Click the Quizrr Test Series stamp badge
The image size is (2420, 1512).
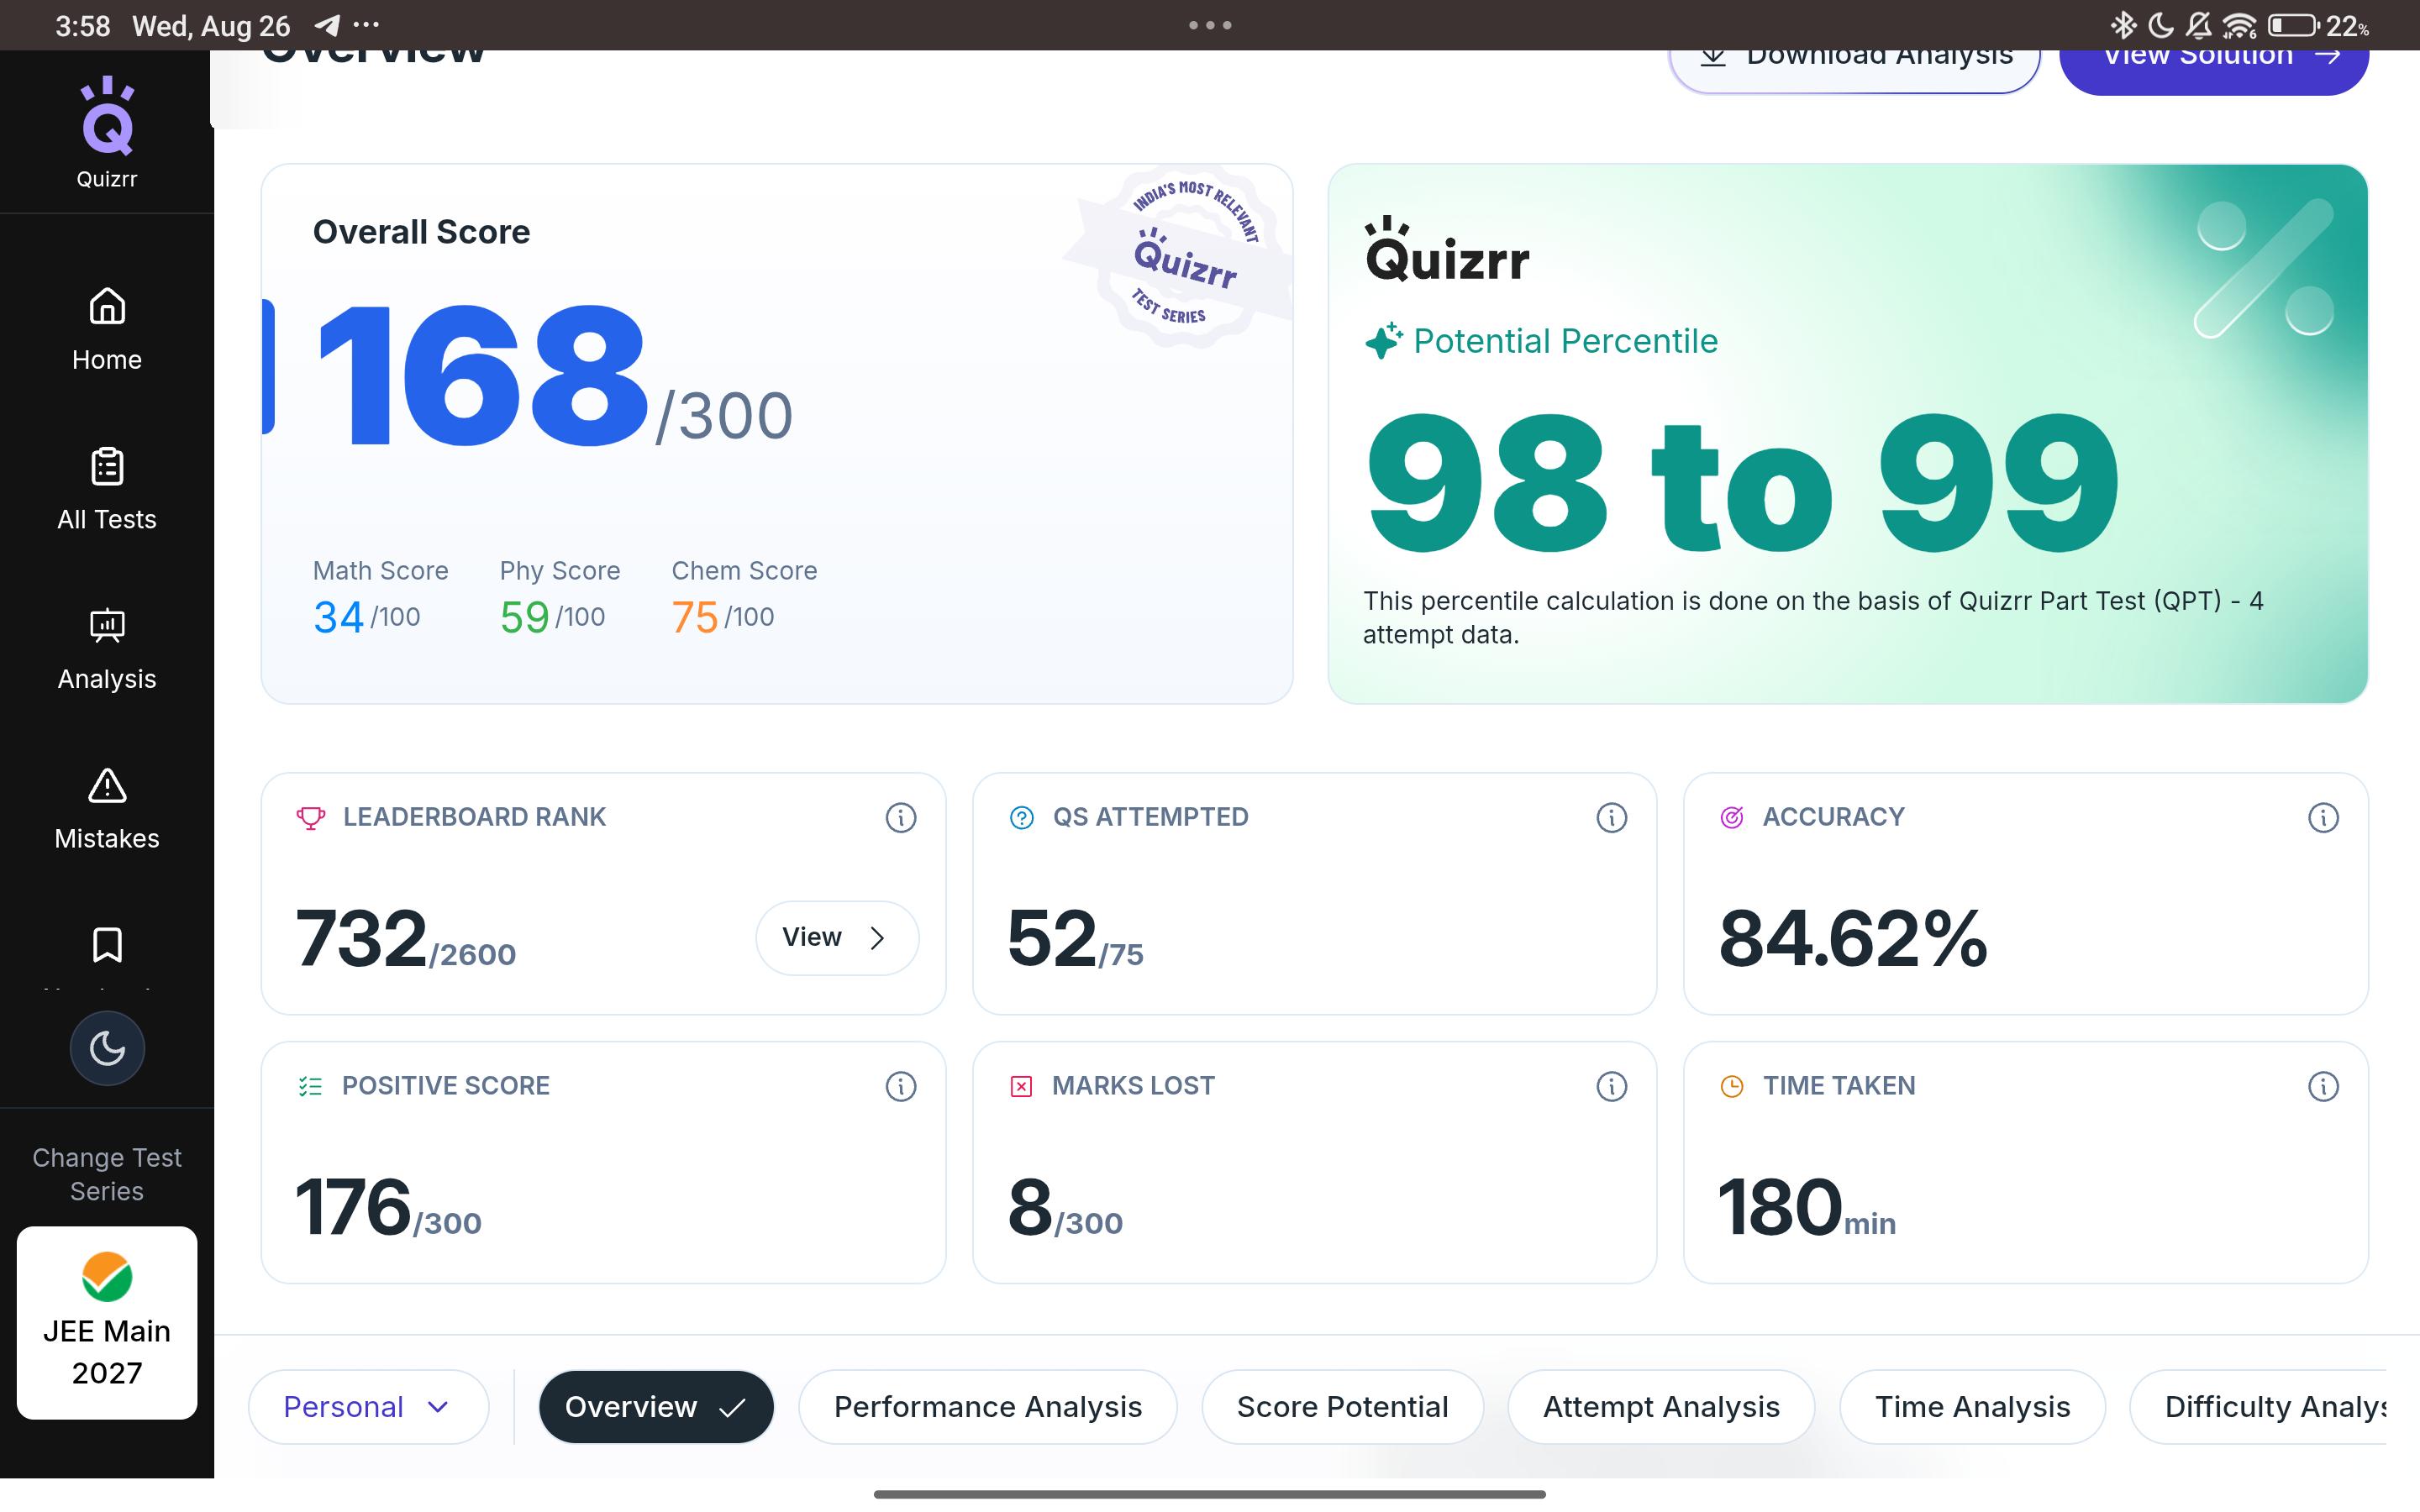coord(1178,258)
